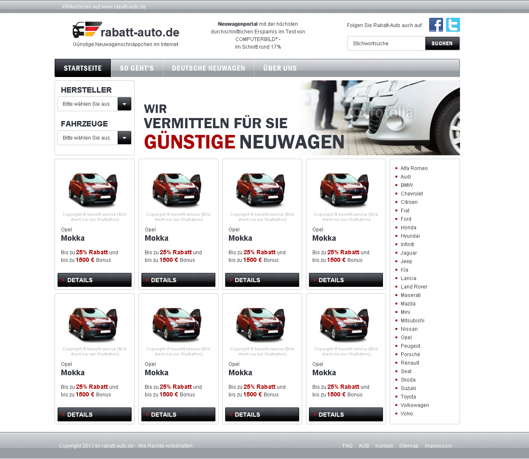
Task: Open the Toyota brand link
Action: tap(408, 397)
